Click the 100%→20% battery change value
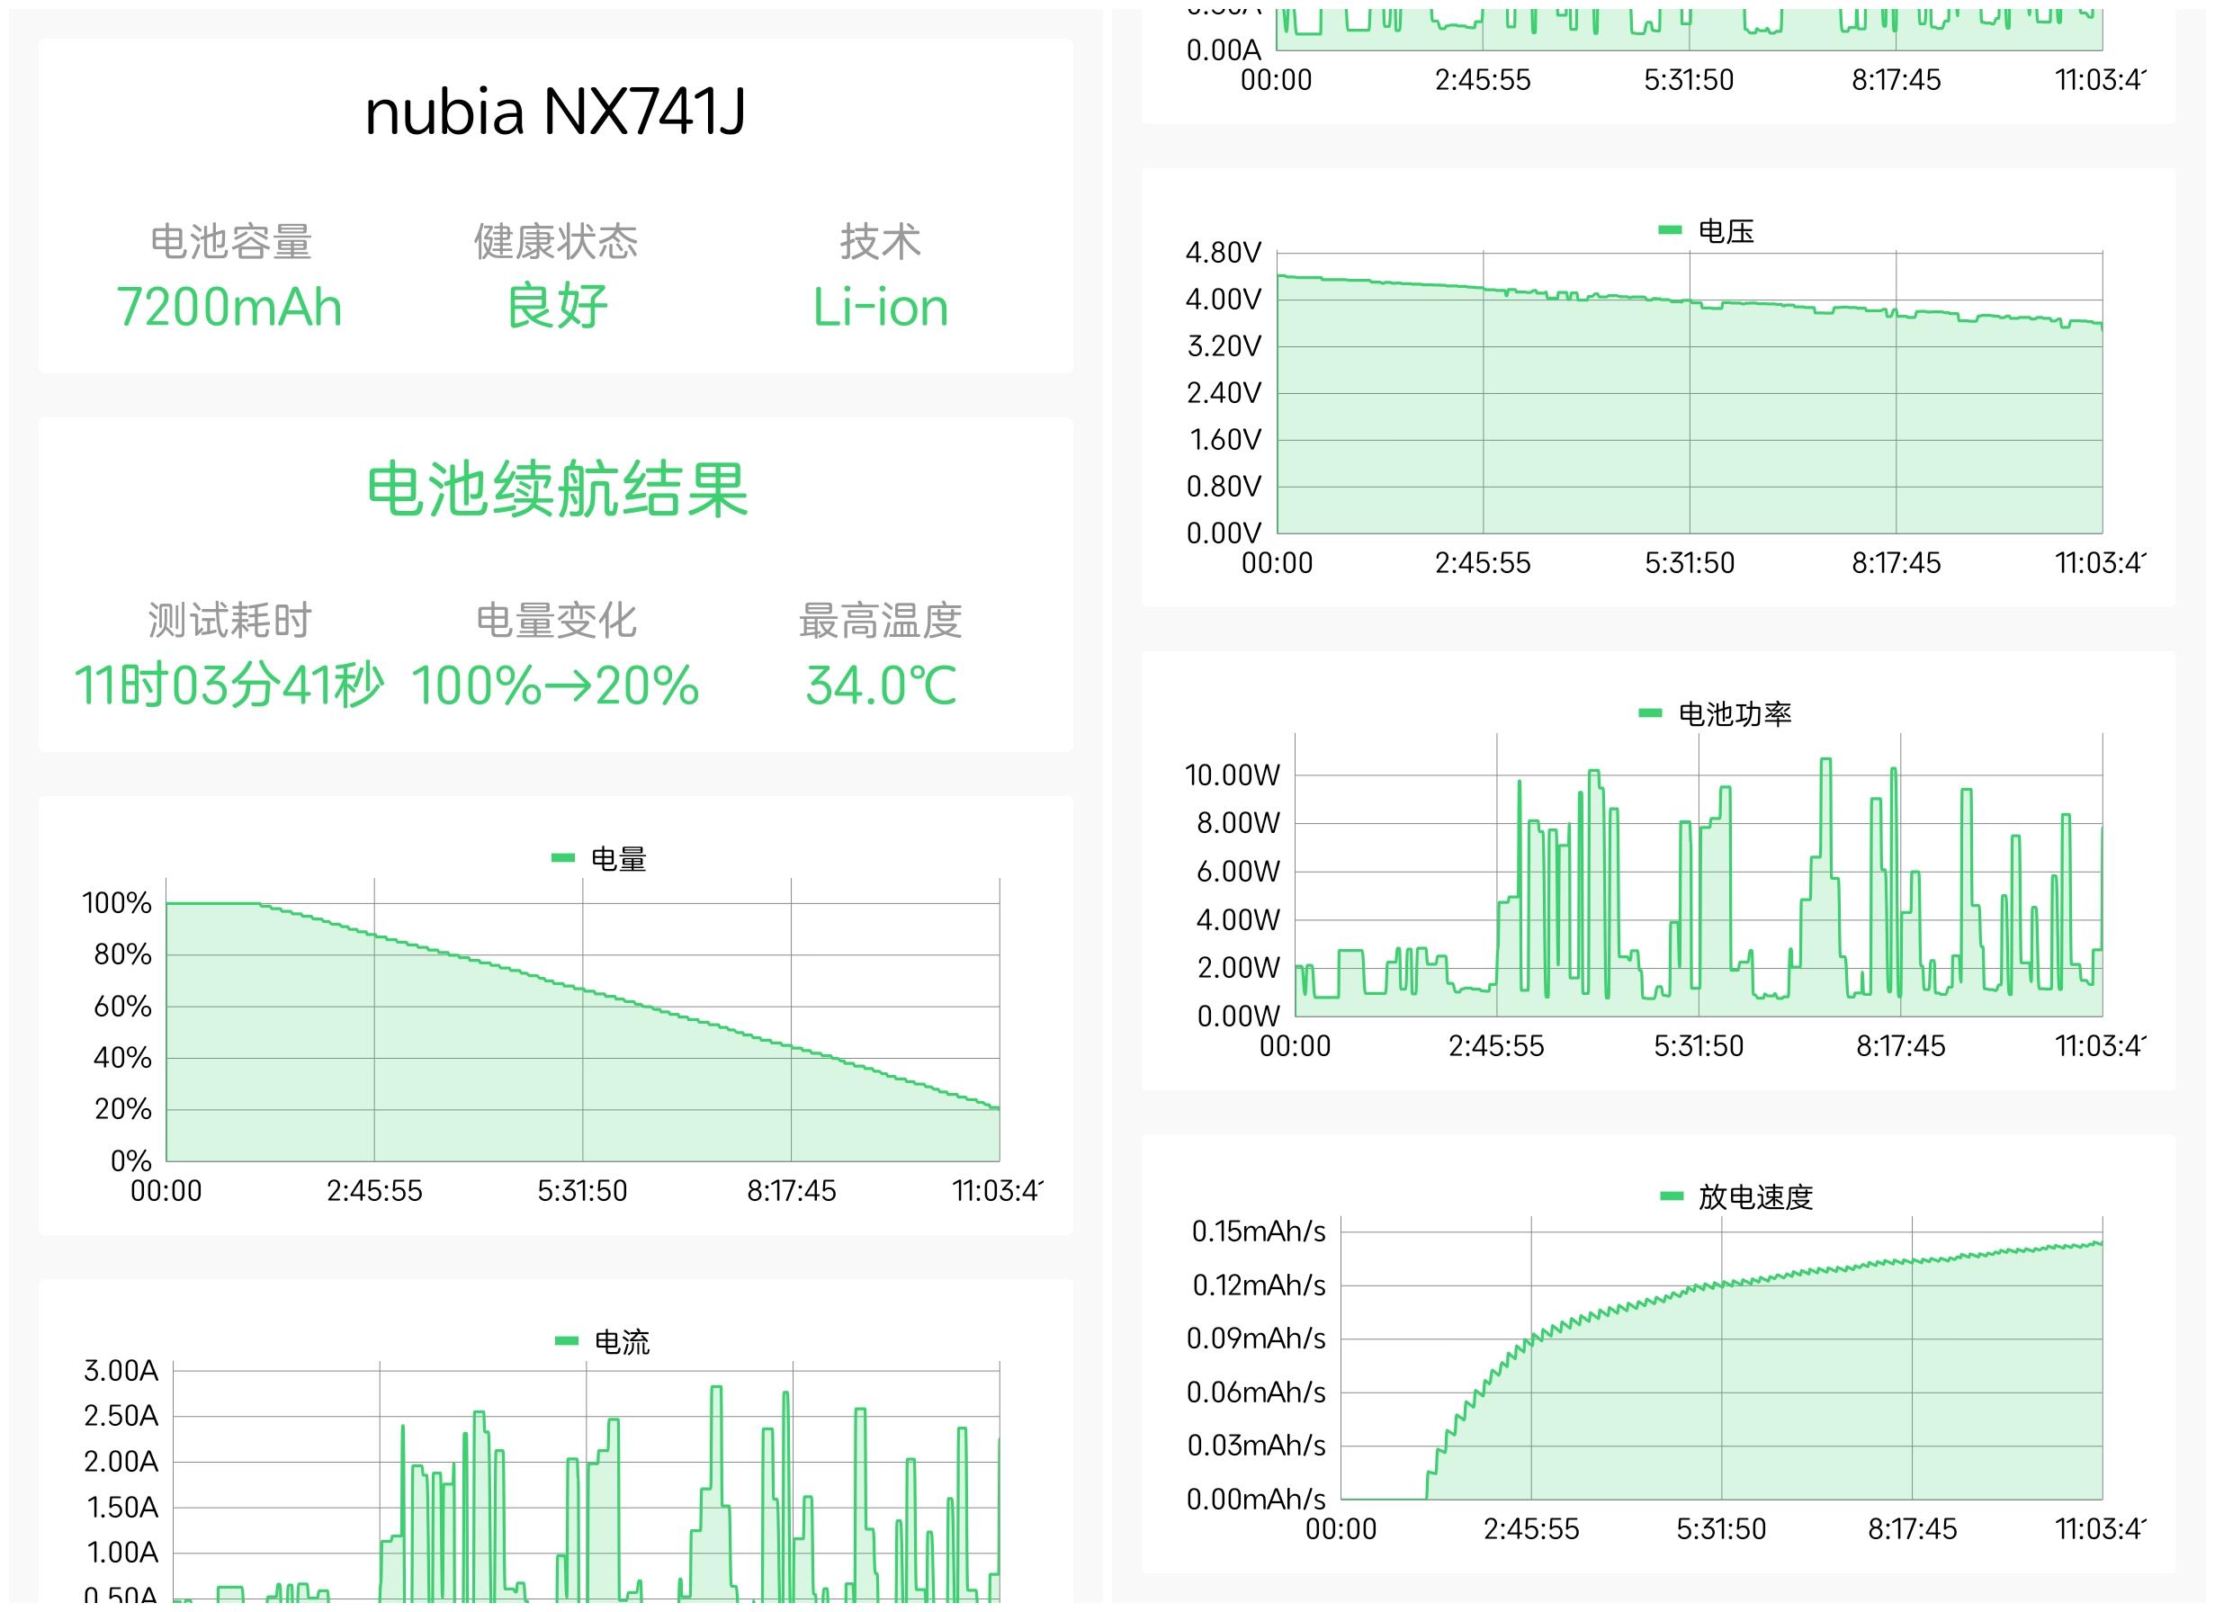Screen dimensions: 2215x1612 555,685
